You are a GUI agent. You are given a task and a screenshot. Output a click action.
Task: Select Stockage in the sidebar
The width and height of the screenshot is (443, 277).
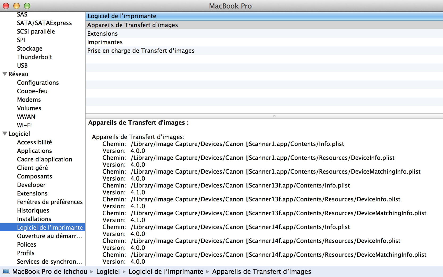click(30, 48)
